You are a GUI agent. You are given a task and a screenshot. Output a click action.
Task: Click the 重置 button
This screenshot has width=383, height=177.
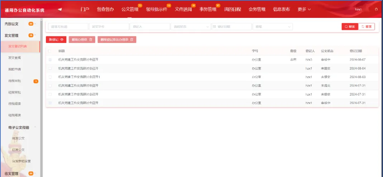367,27
